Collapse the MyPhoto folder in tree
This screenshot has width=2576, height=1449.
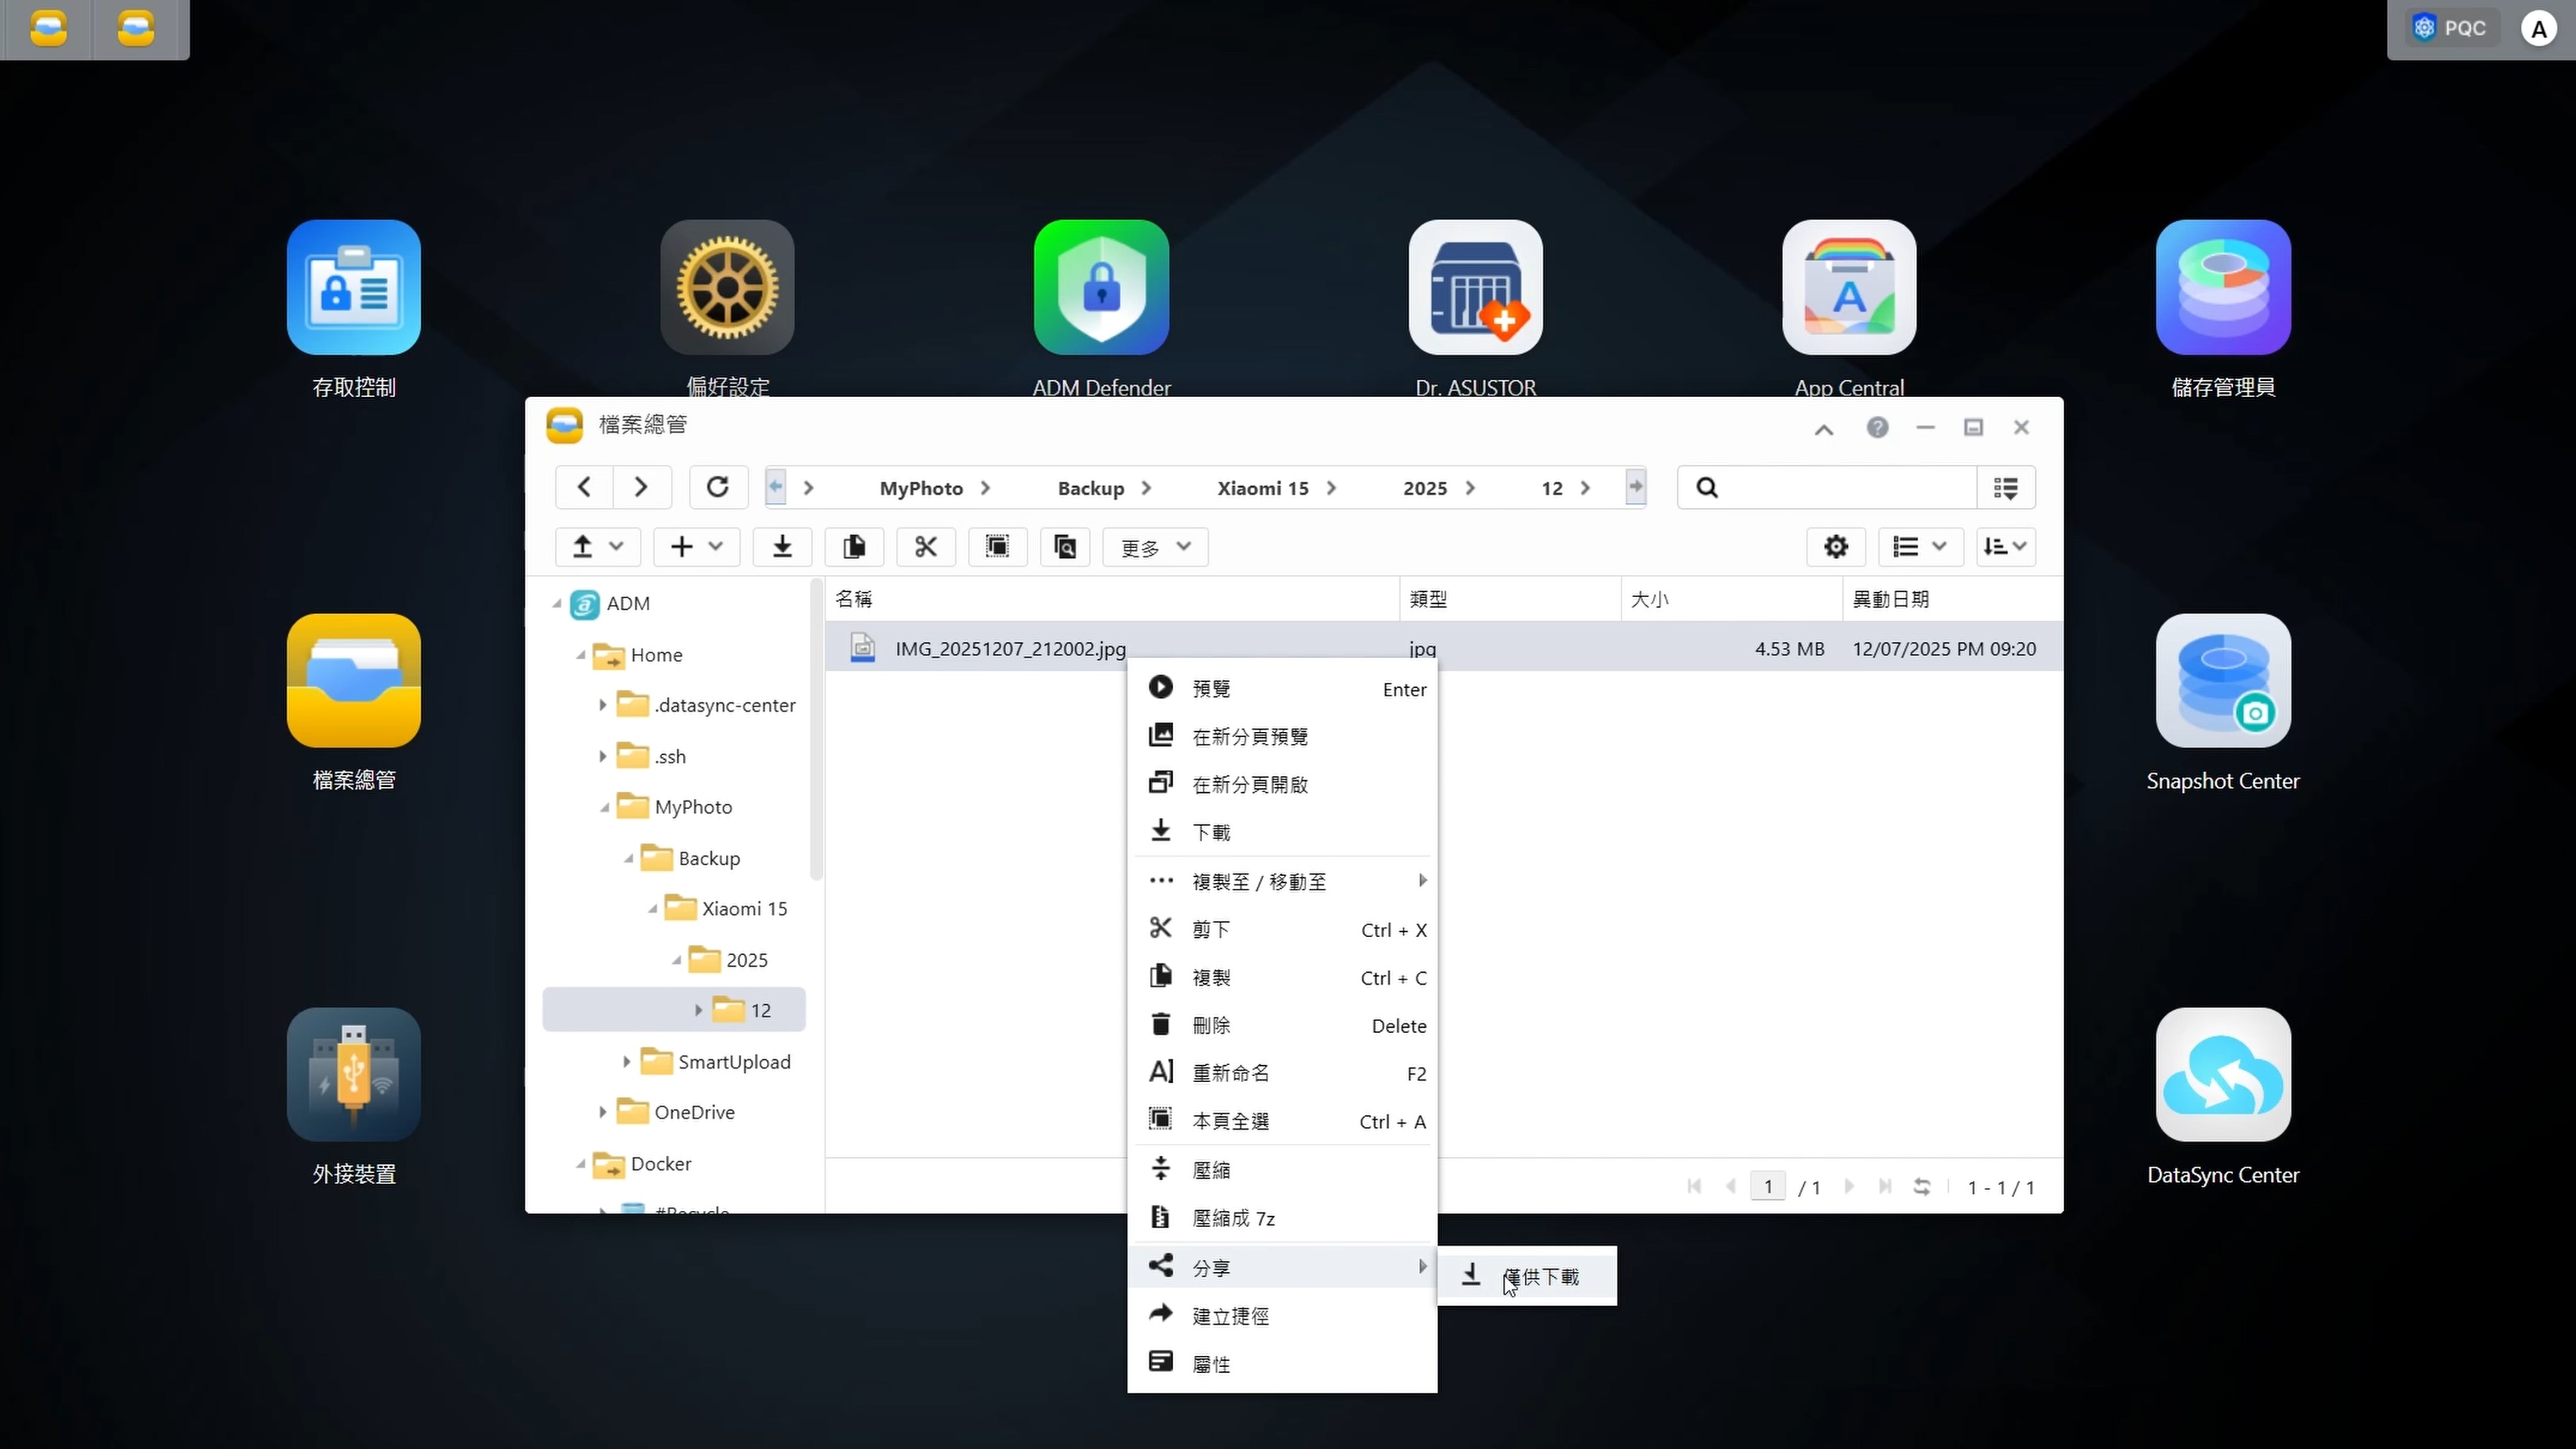(x=604, y=808)
